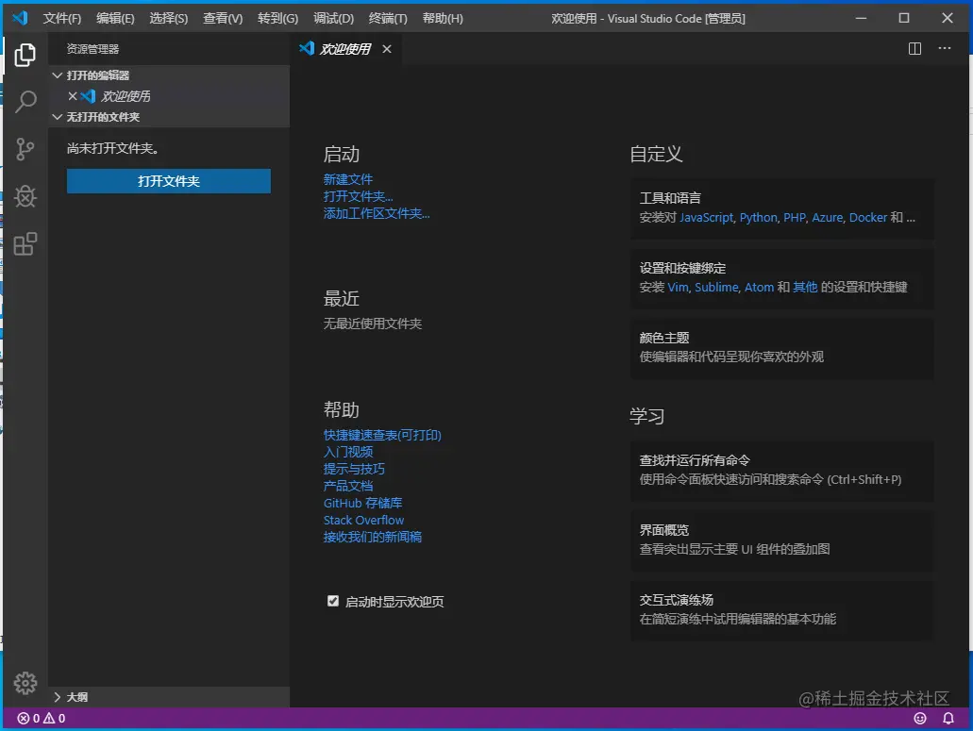Open the 帮助 menu
This screenshot has height=731, width=973.
click(441, 17)
